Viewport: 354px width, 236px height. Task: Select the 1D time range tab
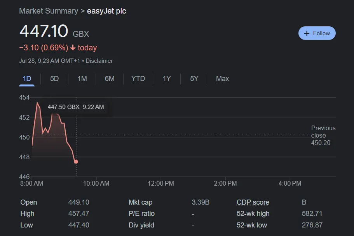pyautogui.click(x=27, y=79)
